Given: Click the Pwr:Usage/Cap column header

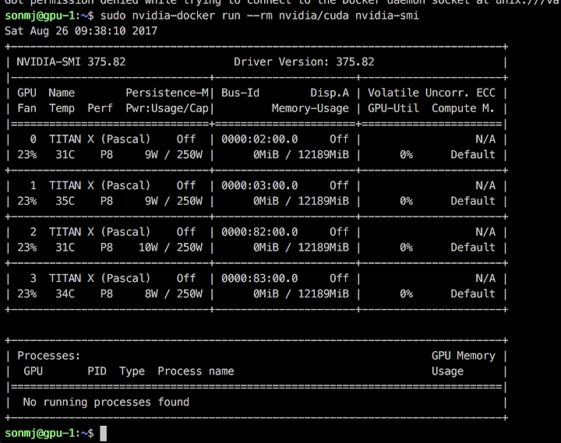Looking at the screenshot, I should 167,108.
